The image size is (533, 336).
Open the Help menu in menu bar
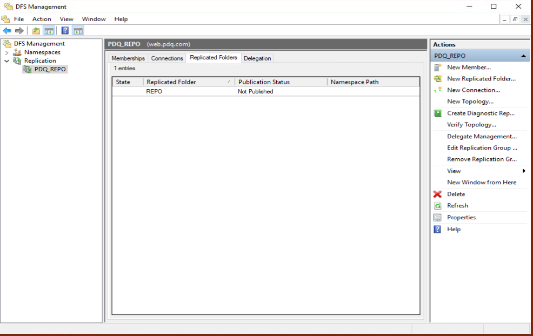[121, 19]
